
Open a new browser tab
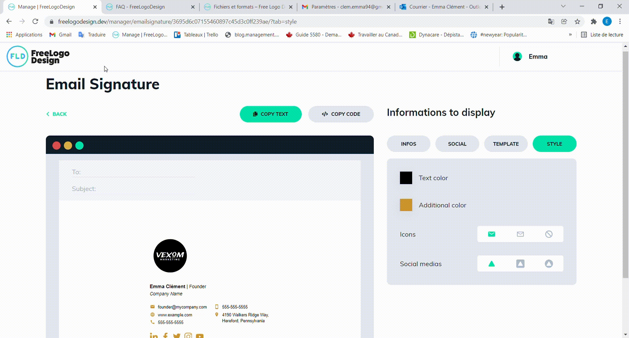point(502,7)
